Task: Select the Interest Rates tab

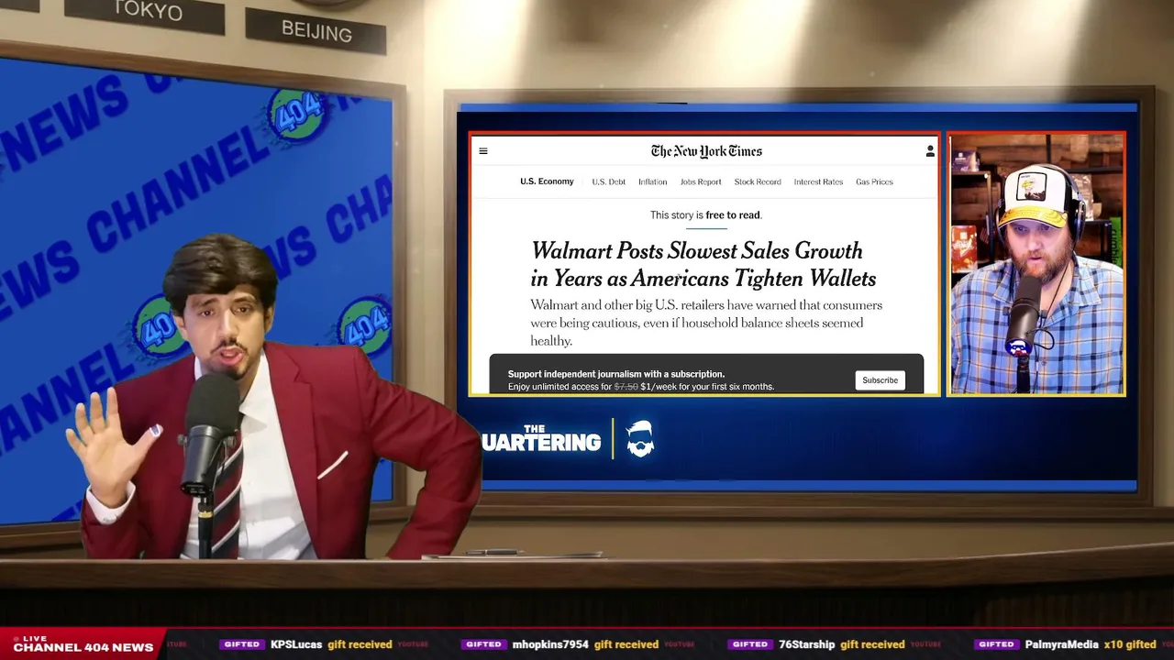Action: [x=818, y=181]
